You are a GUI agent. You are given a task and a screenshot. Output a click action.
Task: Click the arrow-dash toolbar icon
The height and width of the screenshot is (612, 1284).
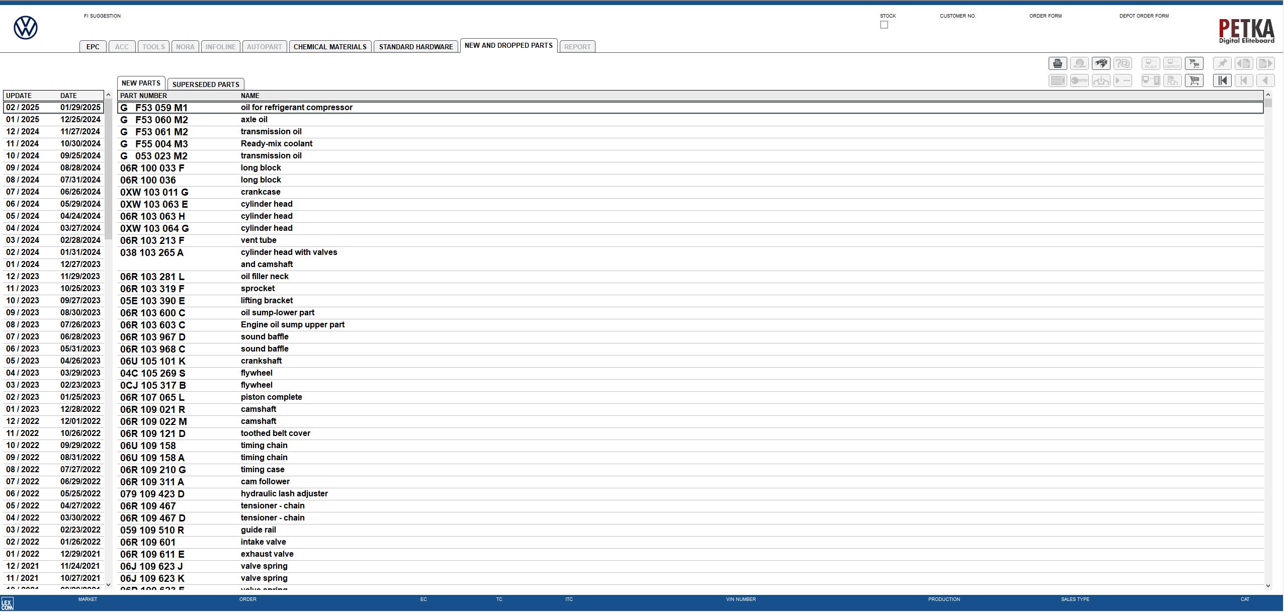(x=1123, y=80)
